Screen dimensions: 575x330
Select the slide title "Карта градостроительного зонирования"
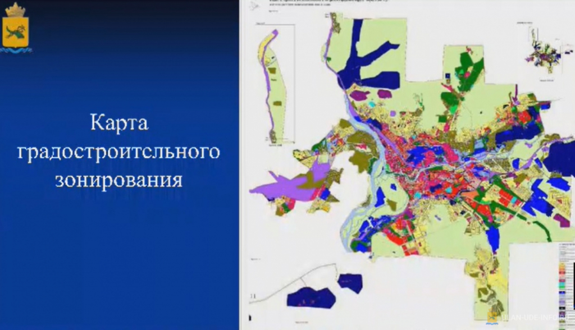(x=119, y=152)
